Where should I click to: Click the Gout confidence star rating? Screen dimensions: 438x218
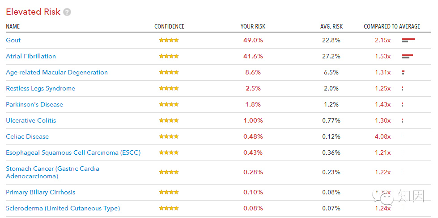coord(169,40)
